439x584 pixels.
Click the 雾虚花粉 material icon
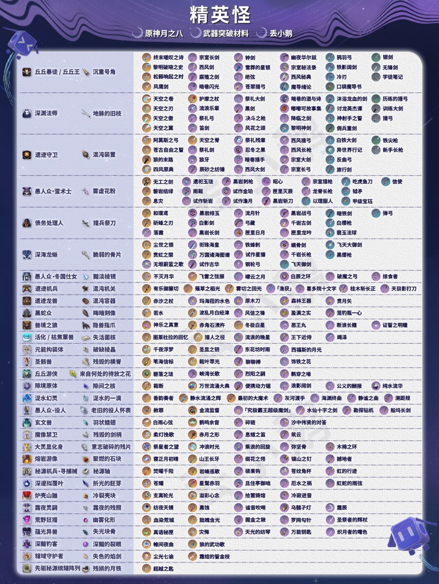coord(86,191)
